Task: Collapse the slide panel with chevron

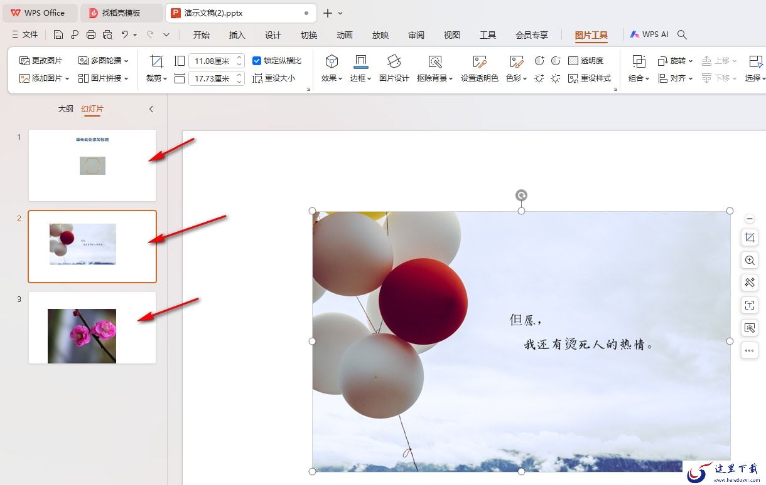Action: point(151,109)
